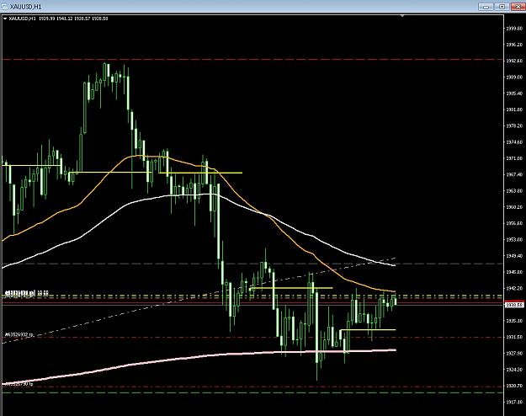Click the XAUUSD,H1 chart window icon
The height and width of the screenshot is (416, 526).
pyautogui.click(x=5, y=7)
